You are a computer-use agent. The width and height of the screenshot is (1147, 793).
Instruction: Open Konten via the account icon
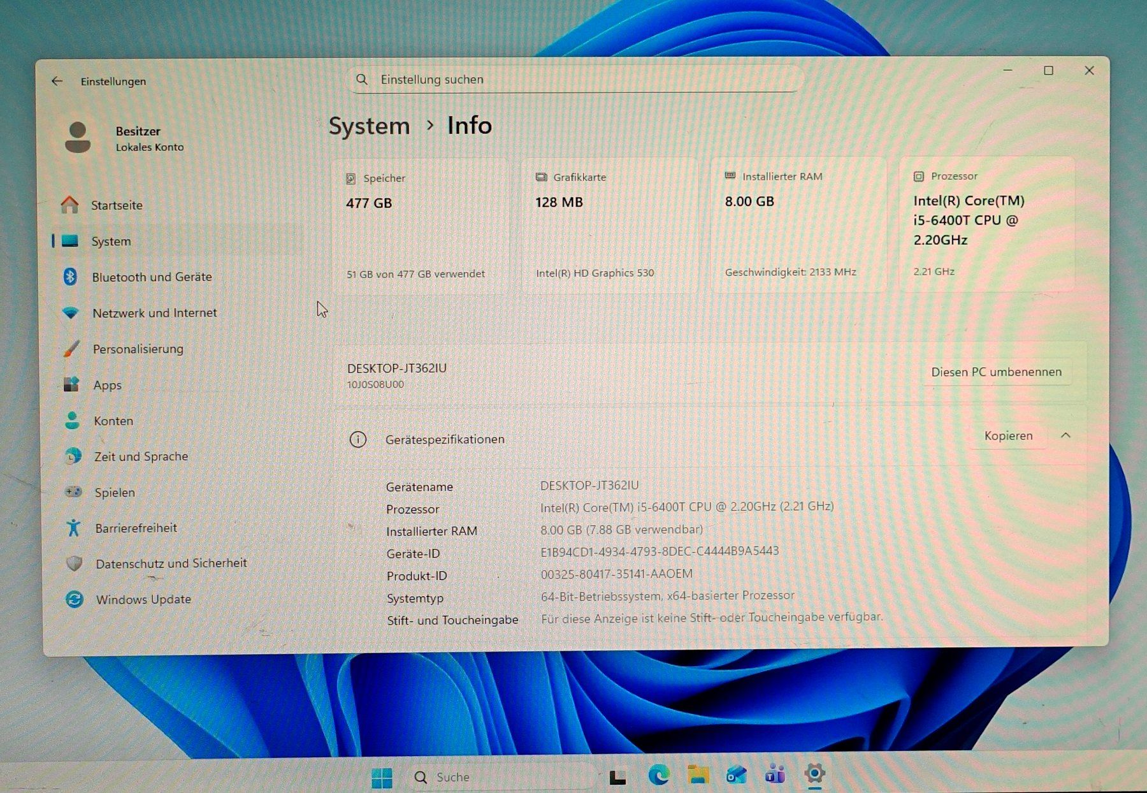click(x=71, y=421)
